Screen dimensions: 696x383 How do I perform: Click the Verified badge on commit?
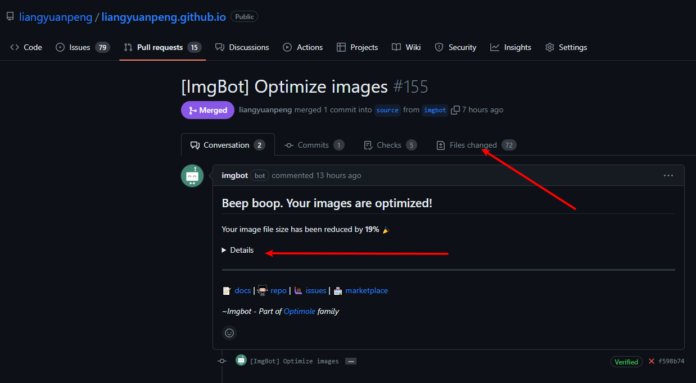tap(626, 362)
